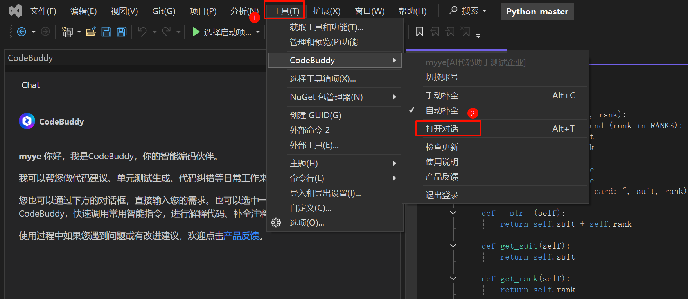Open the 视图(V) menu
688x299 pixels.
click(124, 11)
